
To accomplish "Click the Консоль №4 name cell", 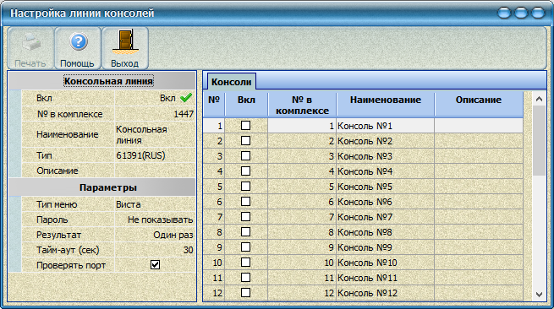I will click(x=386, y=171).
